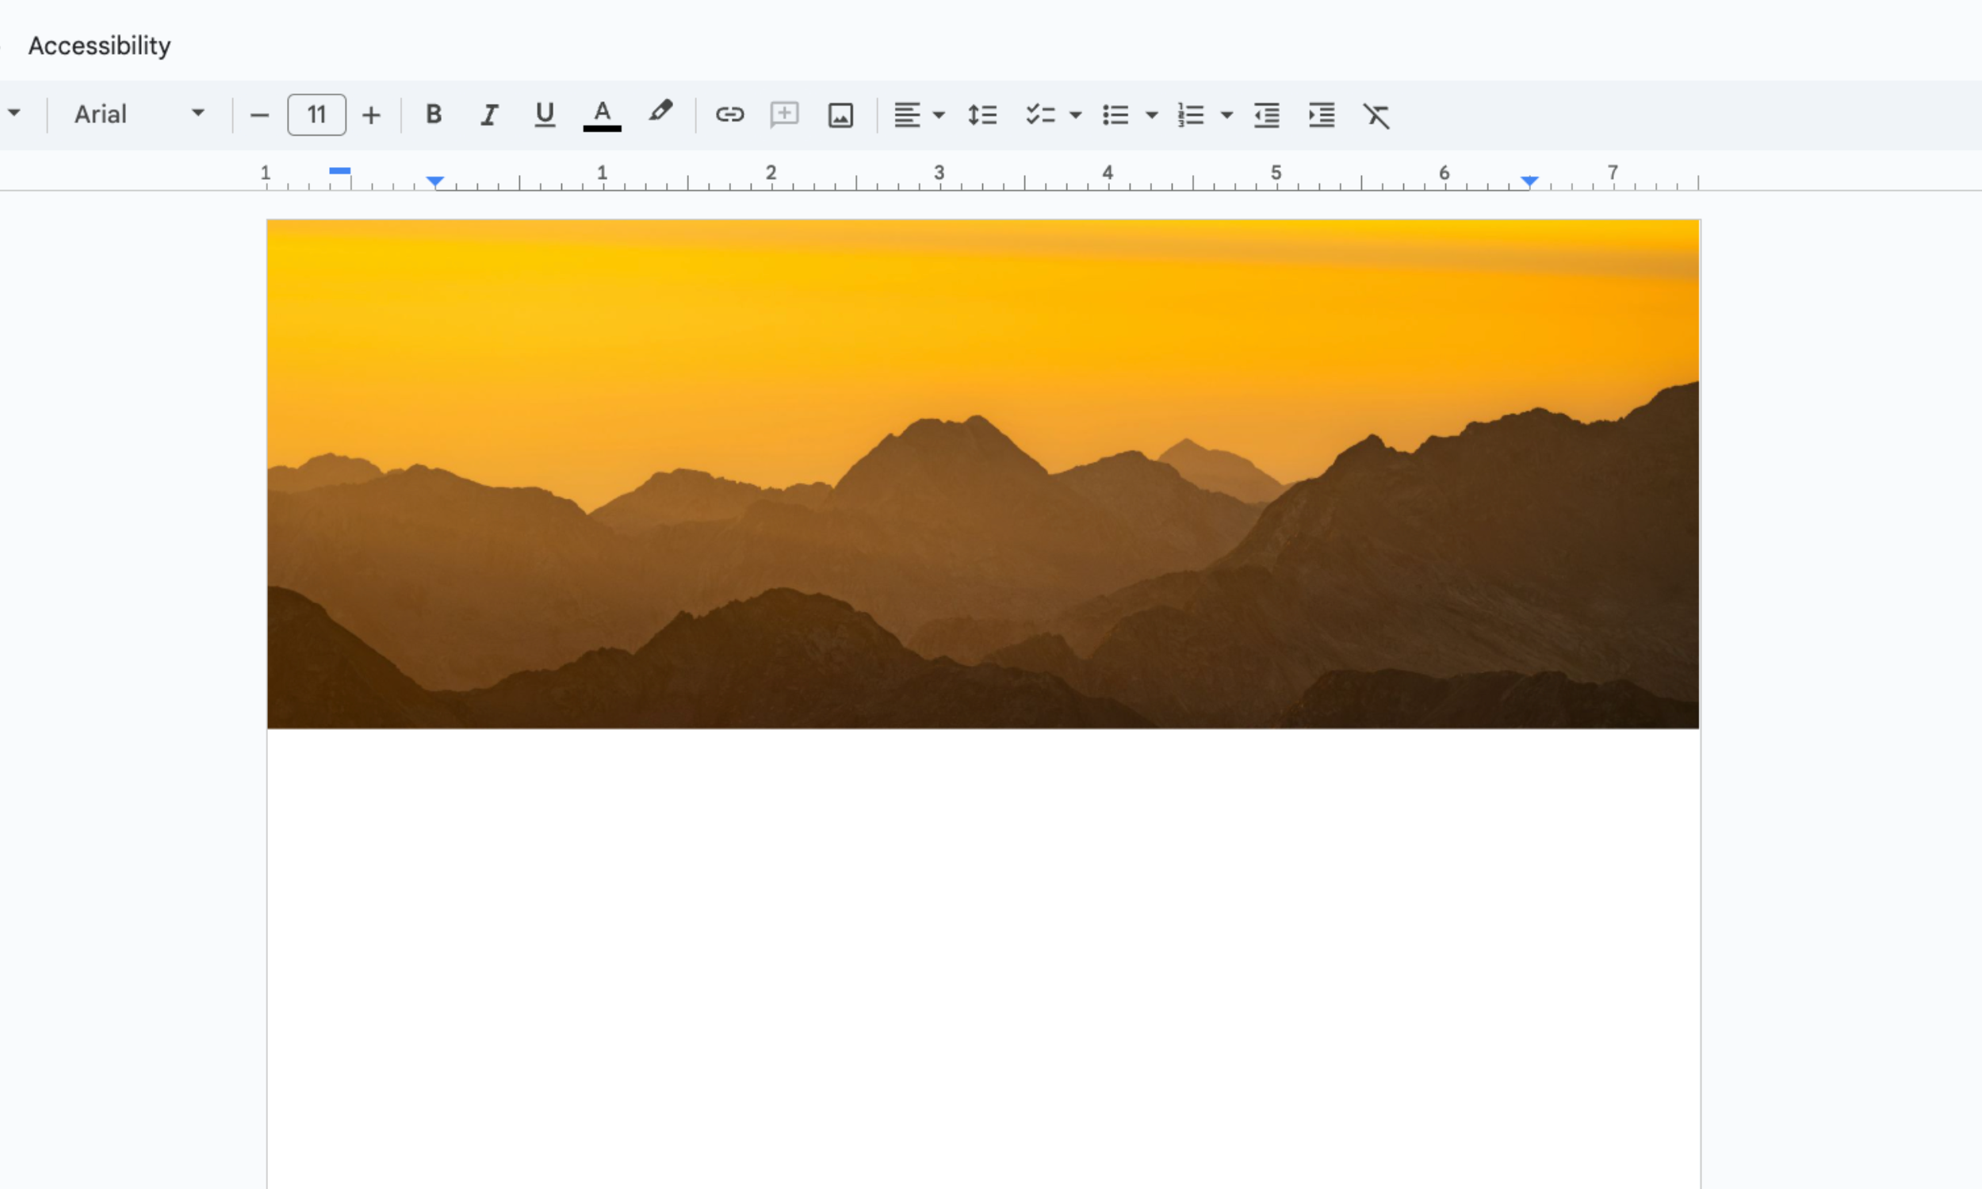
Task: Insert an image
Action: point(840,115)
